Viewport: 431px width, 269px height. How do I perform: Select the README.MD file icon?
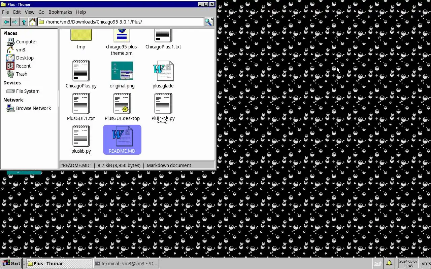coord(122,136)
